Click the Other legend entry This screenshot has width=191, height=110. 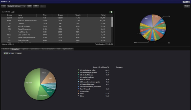82,96
